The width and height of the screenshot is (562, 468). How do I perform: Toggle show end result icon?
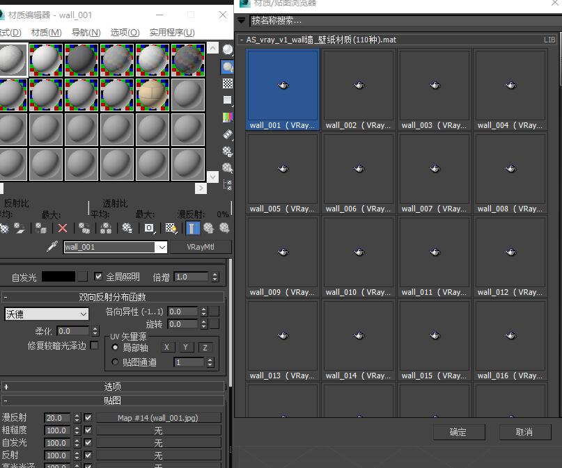(194, 227)
